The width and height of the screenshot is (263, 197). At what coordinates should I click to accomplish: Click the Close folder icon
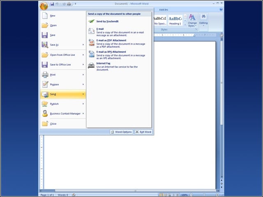[45, 124]
